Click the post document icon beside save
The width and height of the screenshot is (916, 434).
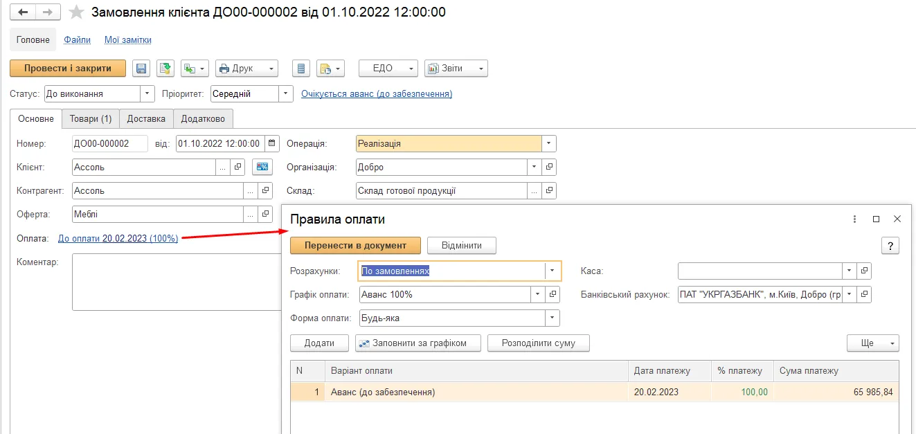pos(165,68)
